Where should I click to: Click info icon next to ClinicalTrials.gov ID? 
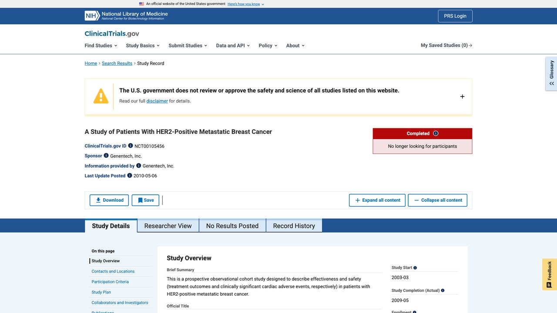point(131,146)
